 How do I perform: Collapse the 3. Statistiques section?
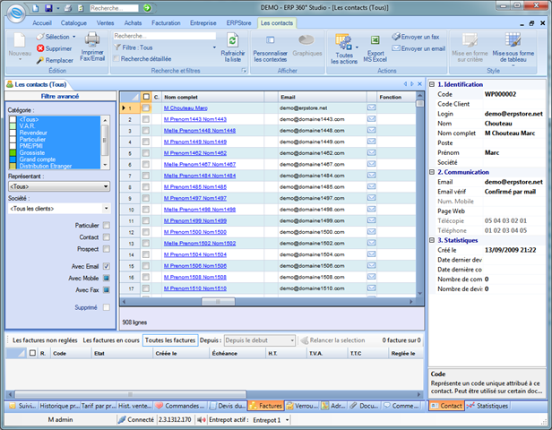pyautogui.click(x=432, y=240)
